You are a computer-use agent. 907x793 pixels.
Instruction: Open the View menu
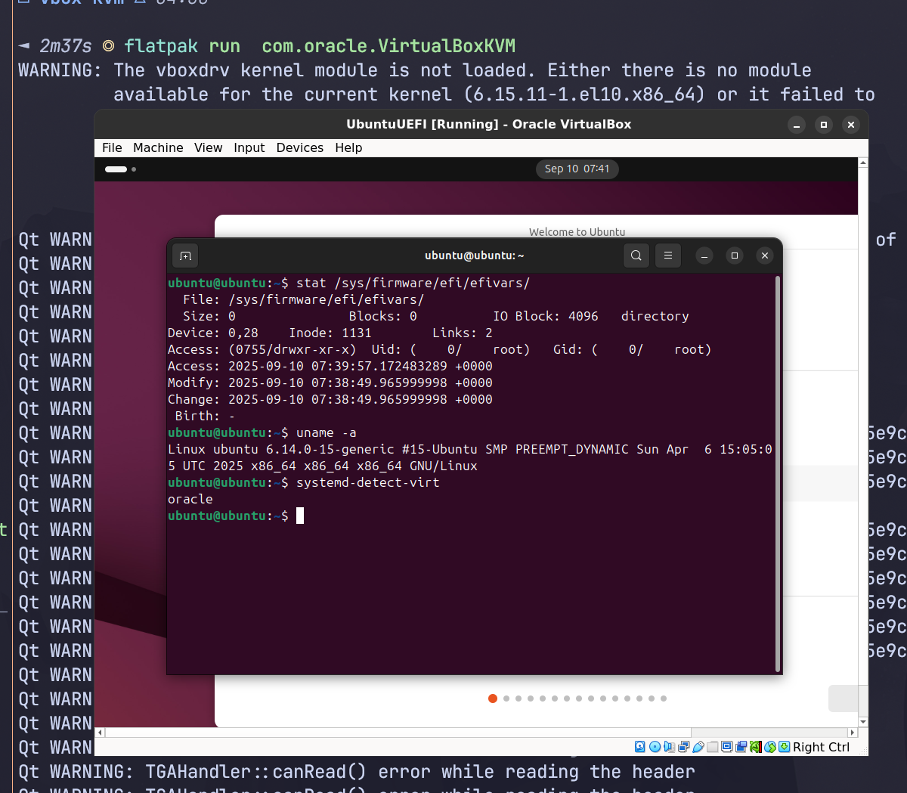tap(208, 147)
